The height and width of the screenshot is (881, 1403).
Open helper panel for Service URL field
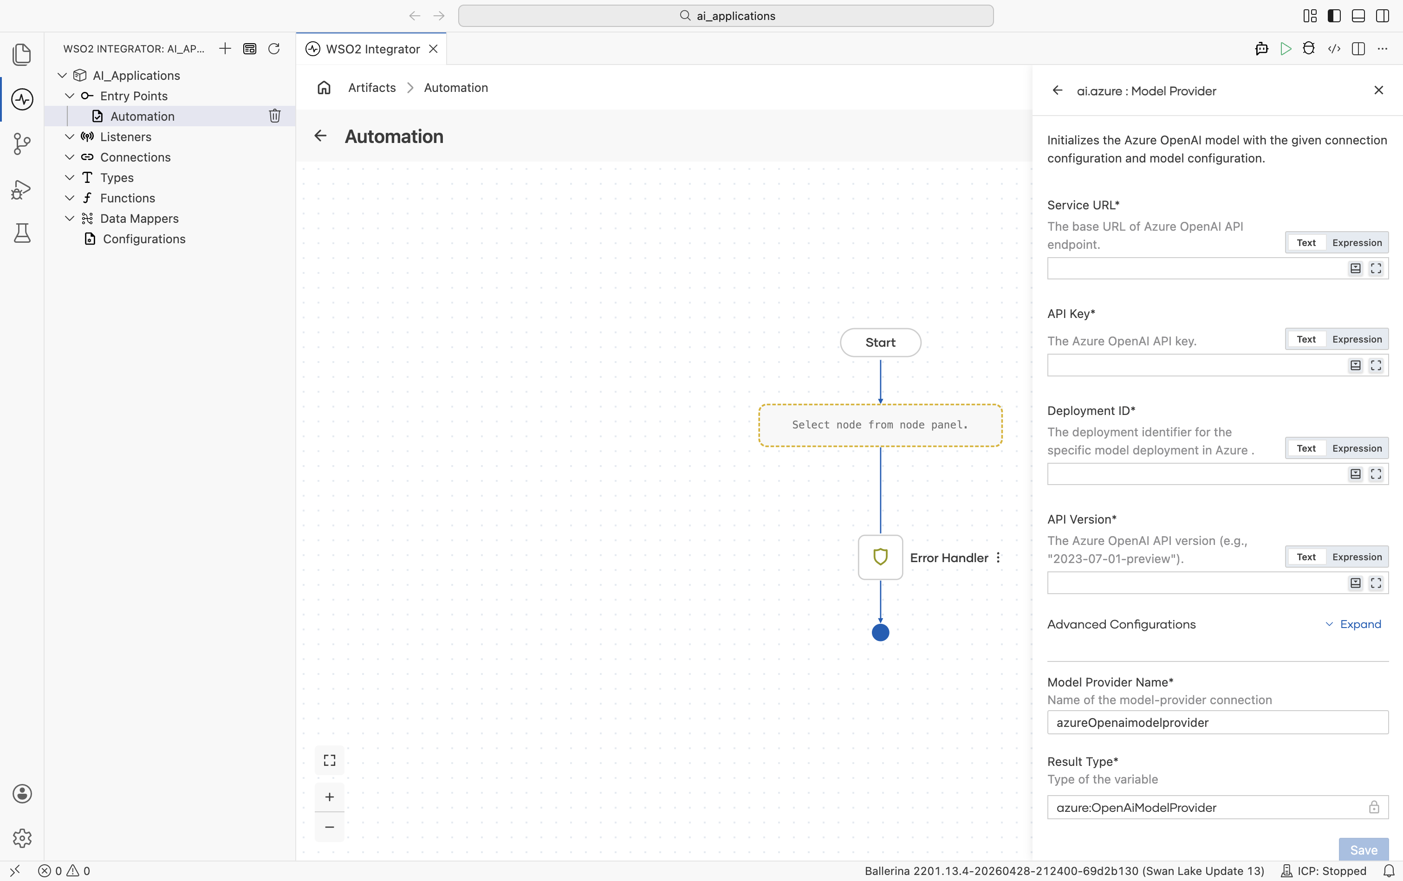click(x=1356, y=268)
